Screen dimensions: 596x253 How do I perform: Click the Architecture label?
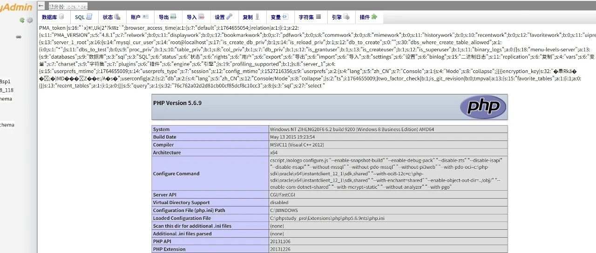(x=167, y=153)
